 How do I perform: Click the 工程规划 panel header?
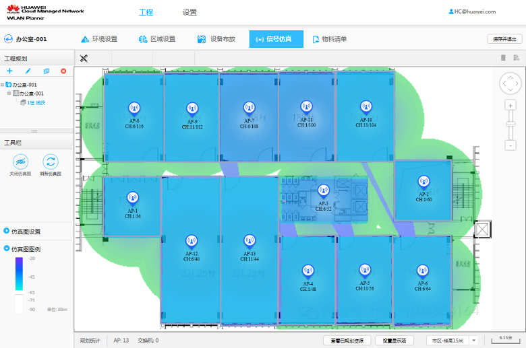point(37,59)
